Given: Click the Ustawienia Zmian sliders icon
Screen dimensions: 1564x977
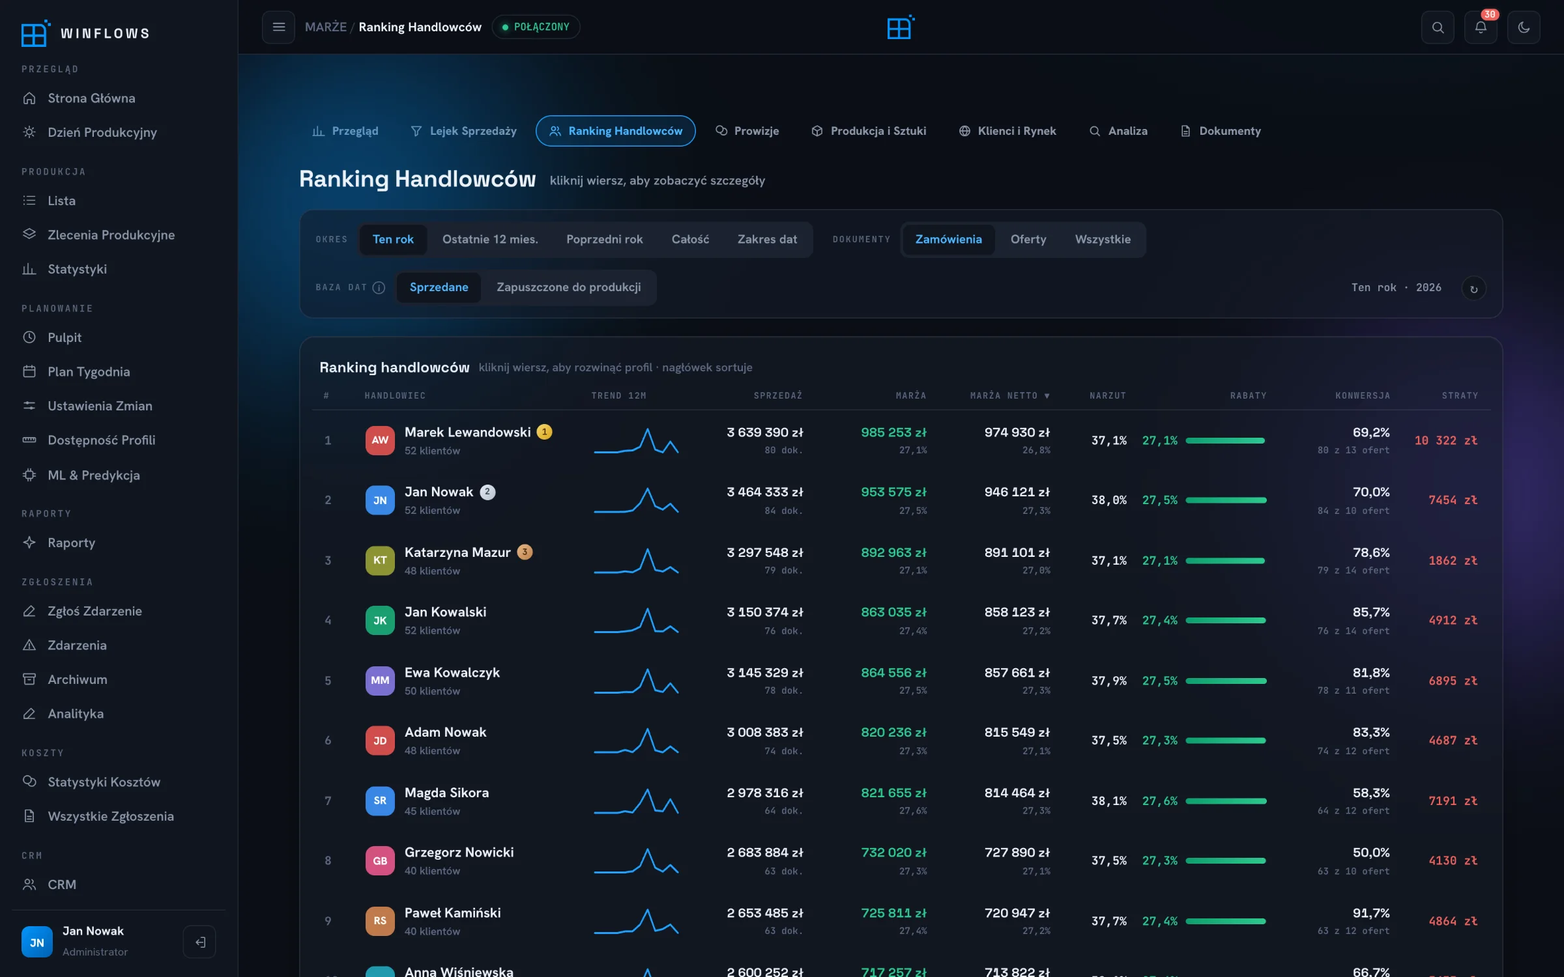Looking at the screenshot, I should (29, 406).
